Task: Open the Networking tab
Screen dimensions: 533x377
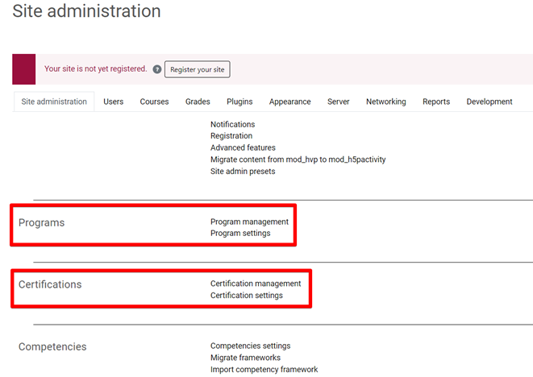Action: click(x=385, y=101)
